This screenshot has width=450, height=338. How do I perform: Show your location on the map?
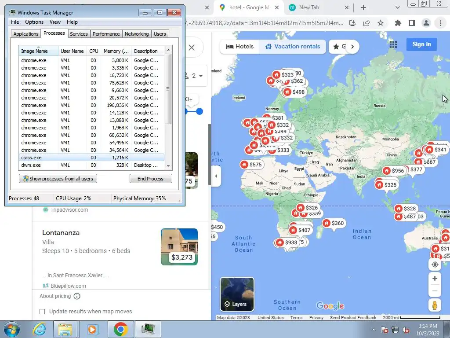tap(435, 265)
